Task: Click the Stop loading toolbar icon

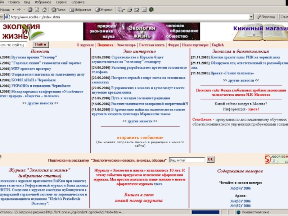Action: (x=30, y=10)
